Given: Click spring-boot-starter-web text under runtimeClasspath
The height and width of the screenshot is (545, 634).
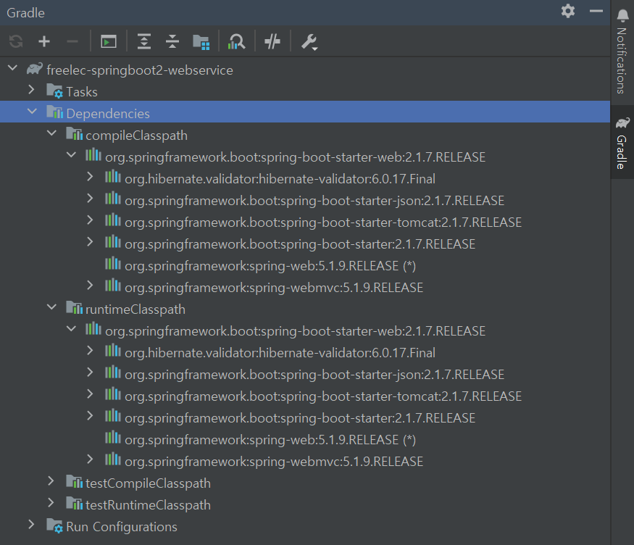Looking at the screenshot, I should pos(295,331).
